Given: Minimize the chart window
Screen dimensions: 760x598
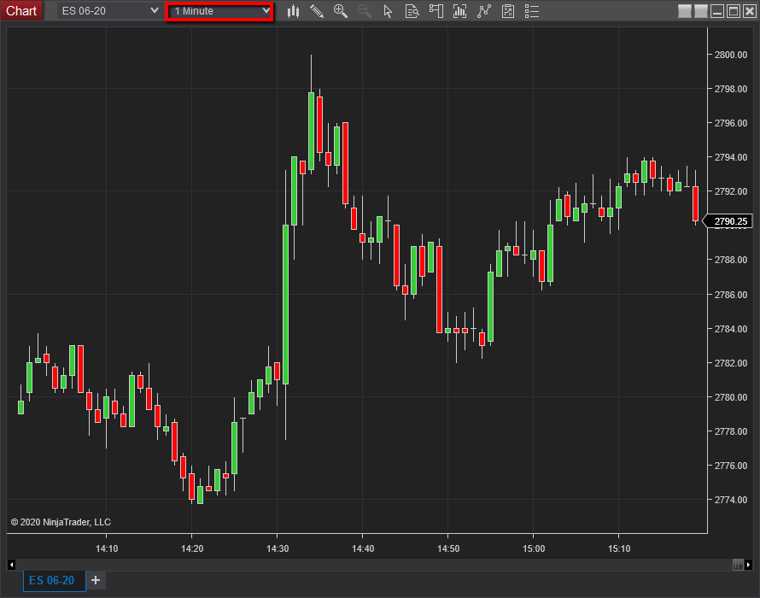Looking at the screenshot, I should tap(717, 10).
